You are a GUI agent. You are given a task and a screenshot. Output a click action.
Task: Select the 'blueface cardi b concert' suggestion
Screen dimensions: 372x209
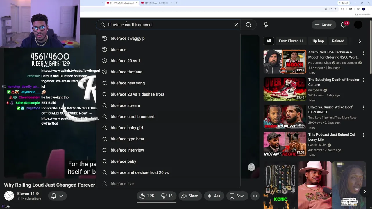168,117
